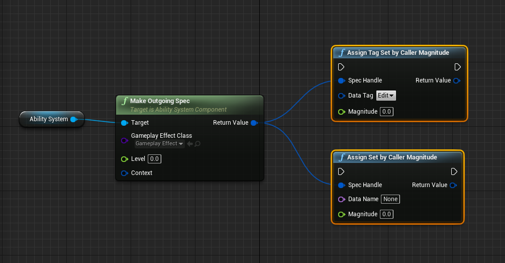The width and height of the screenshot is (505, 263).
Task: Open the Gameplay Effect class dropdown
Action: 159,144
